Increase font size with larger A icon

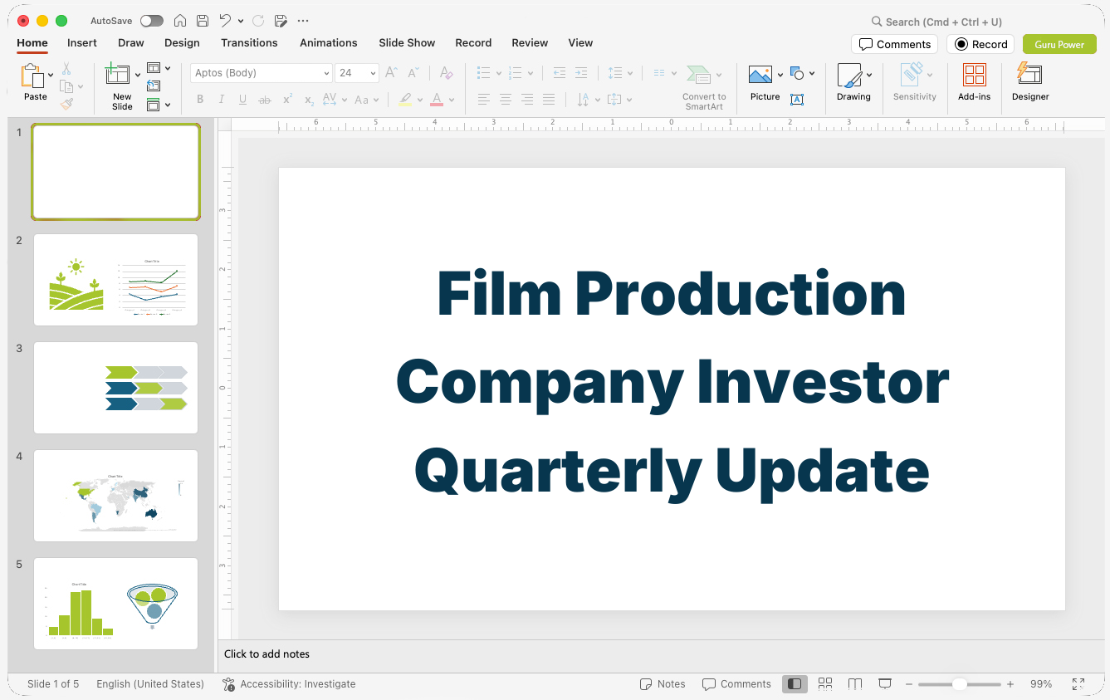tap(391, 73)
